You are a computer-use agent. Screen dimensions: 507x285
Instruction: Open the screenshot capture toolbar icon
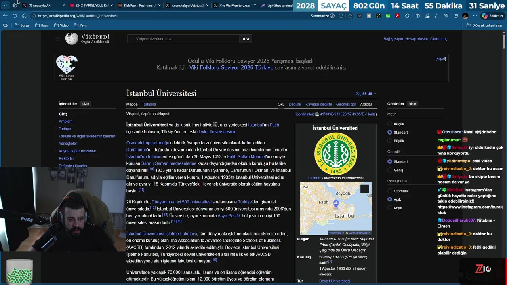456,16
